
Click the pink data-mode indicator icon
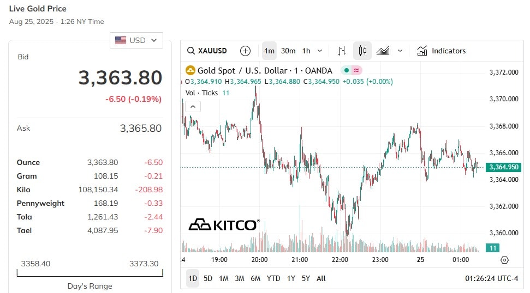356,70
